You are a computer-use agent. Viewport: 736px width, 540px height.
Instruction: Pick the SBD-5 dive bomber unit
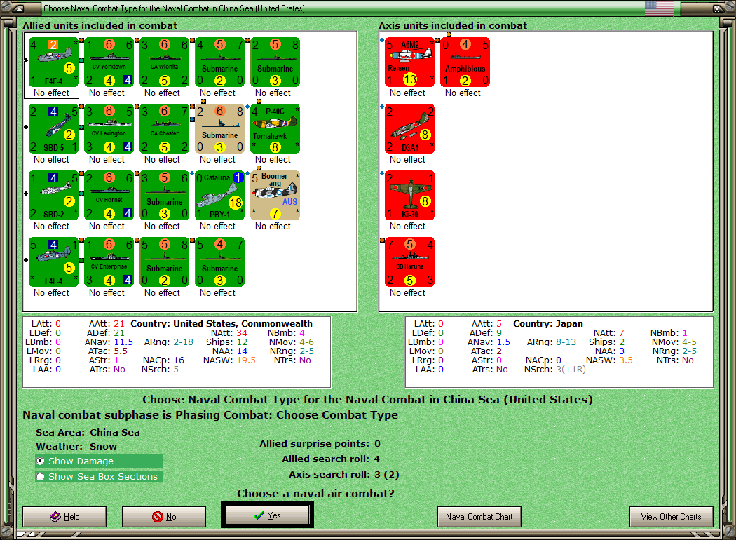(53, 129)
